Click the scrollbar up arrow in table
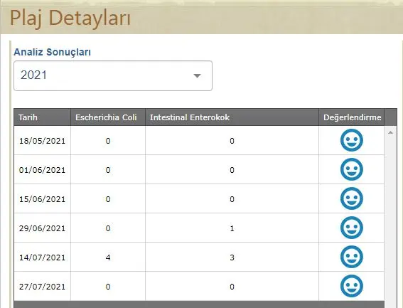 [390, 132]
